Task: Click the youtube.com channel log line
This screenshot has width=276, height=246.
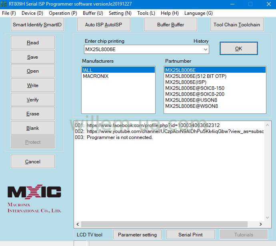Action: [x=169, y=131]
